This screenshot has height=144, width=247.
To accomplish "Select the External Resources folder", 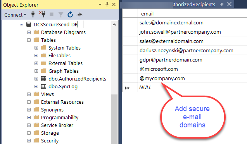I will pos(62,102).
